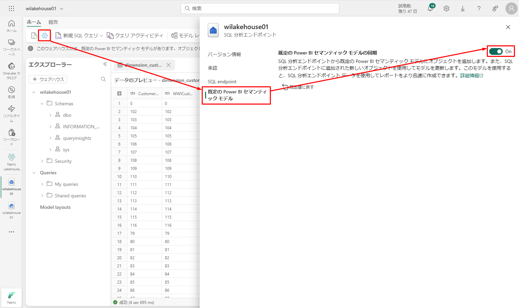
Task: Open warehouse settings gear in toolbar
Action: tap(45, 36)
